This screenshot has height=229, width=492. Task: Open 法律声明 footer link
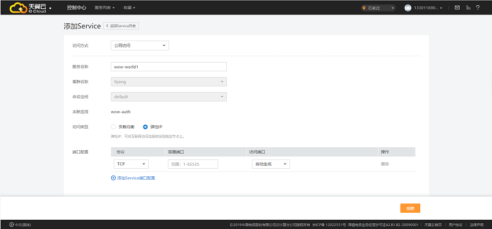point(476,224)
